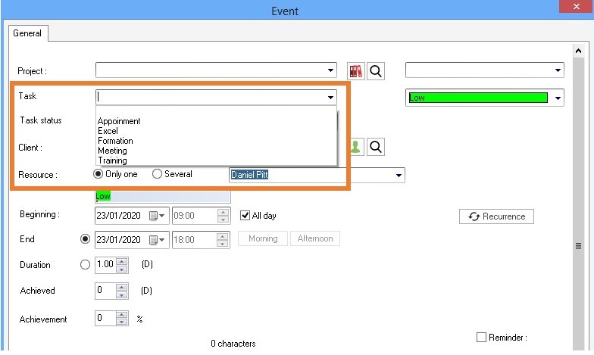594x355 pixels.
Task: Switch to the General tab
Action: click(x=27, y=33)
